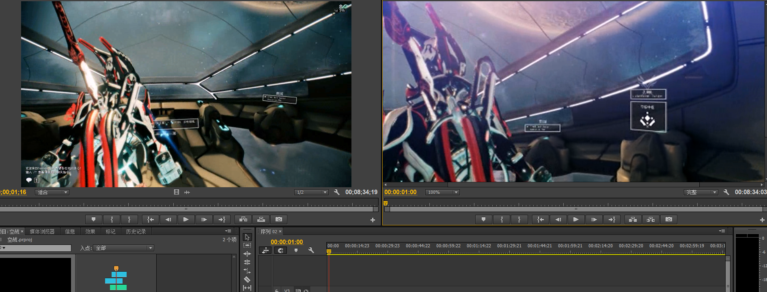767x292 pixels.
Task: Mark Out point in Program monitor
Action: 519,219
